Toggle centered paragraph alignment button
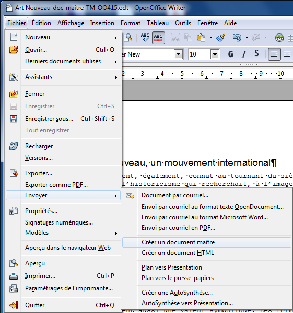Image resolution: width=293 pixels, height=313 pixels. (x=287, y=54)
